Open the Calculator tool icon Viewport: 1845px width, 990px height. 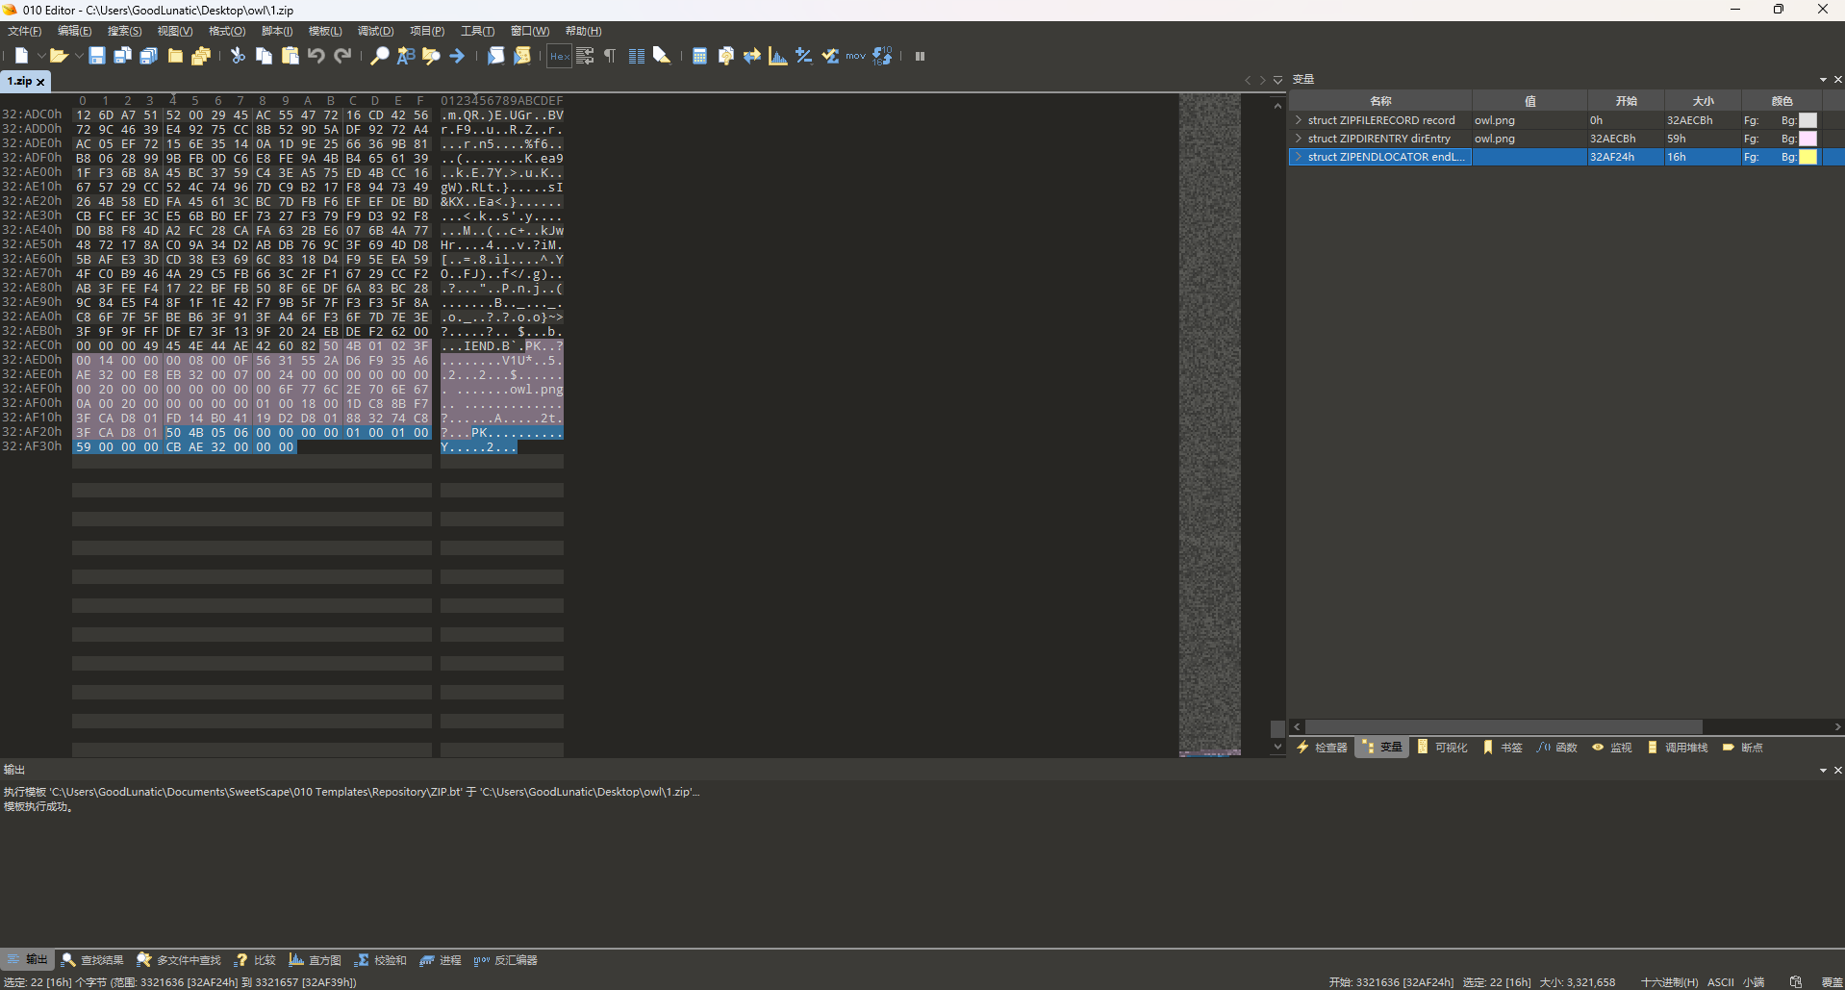[x=699, y=56]
